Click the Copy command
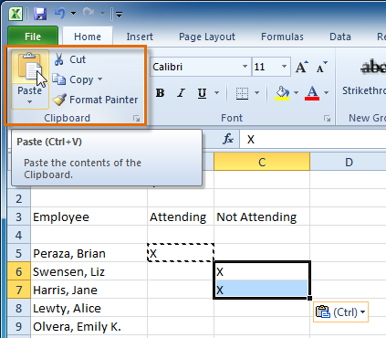Screen dimensions: 386x338 click(x=73, y=79)
